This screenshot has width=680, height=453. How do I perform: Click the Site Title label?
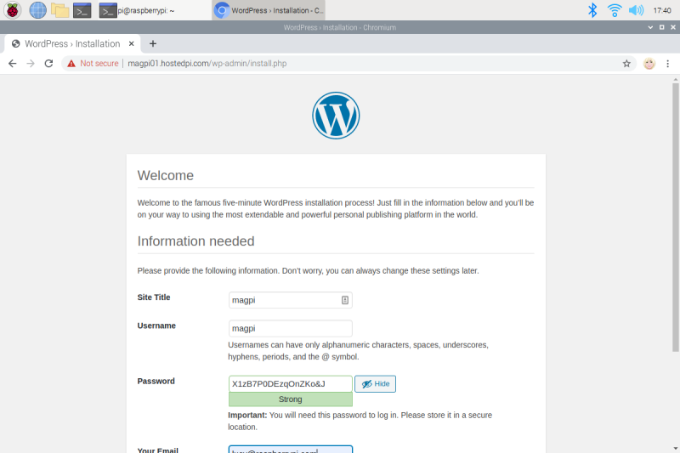click(154, 297)
